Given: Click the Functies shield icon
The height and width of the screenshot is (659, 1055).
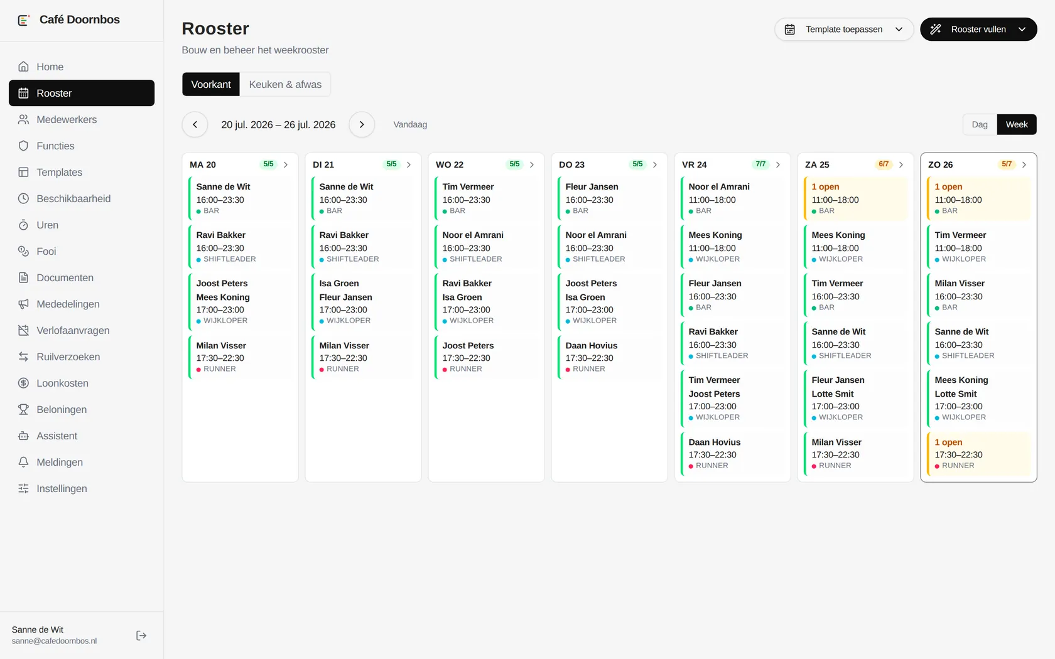Looking at the screenshot, I should pyautogui.click(x=23, y=146).
